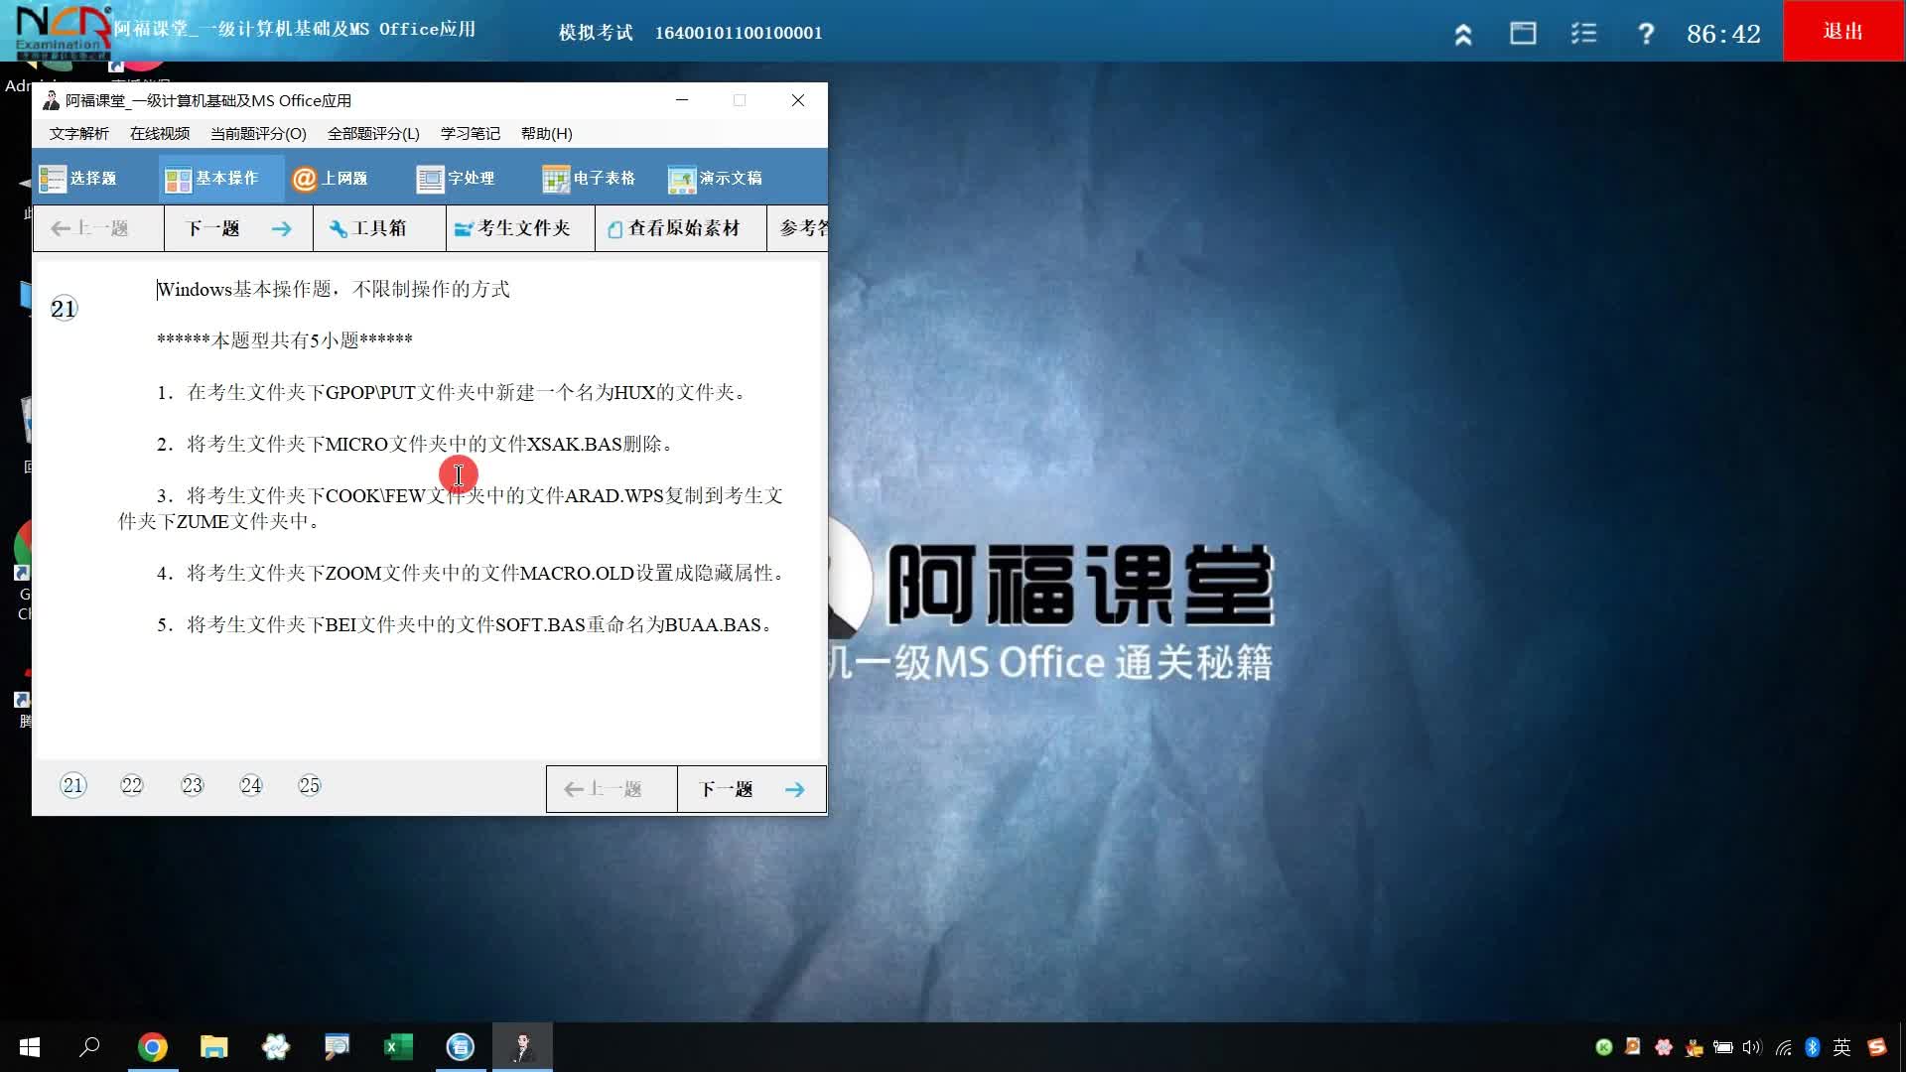Viewport: 1906px width, 1072px height.
Task: Click sub-question 1 about HUX folder
Action: click(453, 392)
